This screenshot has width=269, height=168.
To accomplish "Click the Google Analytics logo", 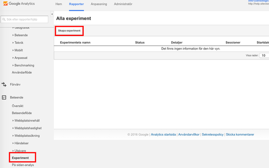I will [19, 4].
